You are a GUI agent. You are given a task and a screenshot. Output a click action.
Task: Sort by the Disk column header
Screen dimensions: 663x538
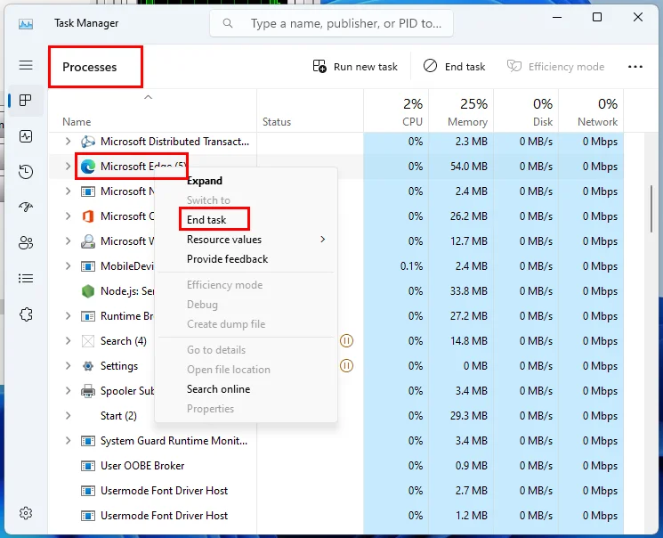527,111
